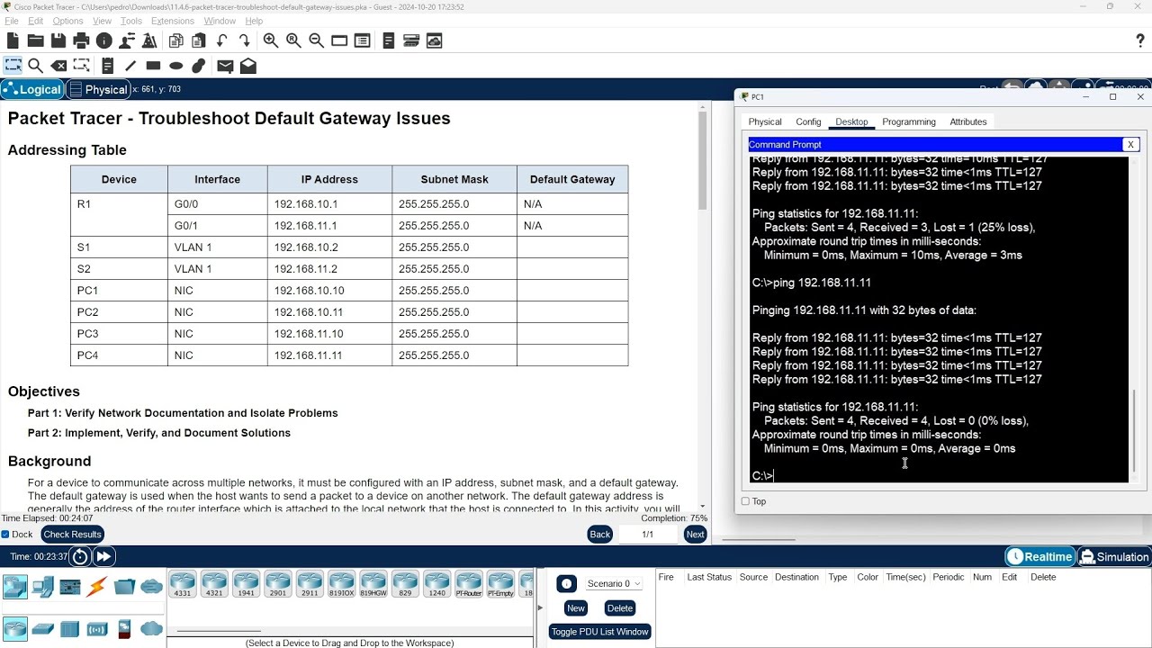This screenshot has width=1152, height=648.
Task: Switch to PC1 Physical tab
Action: (765, 121)
